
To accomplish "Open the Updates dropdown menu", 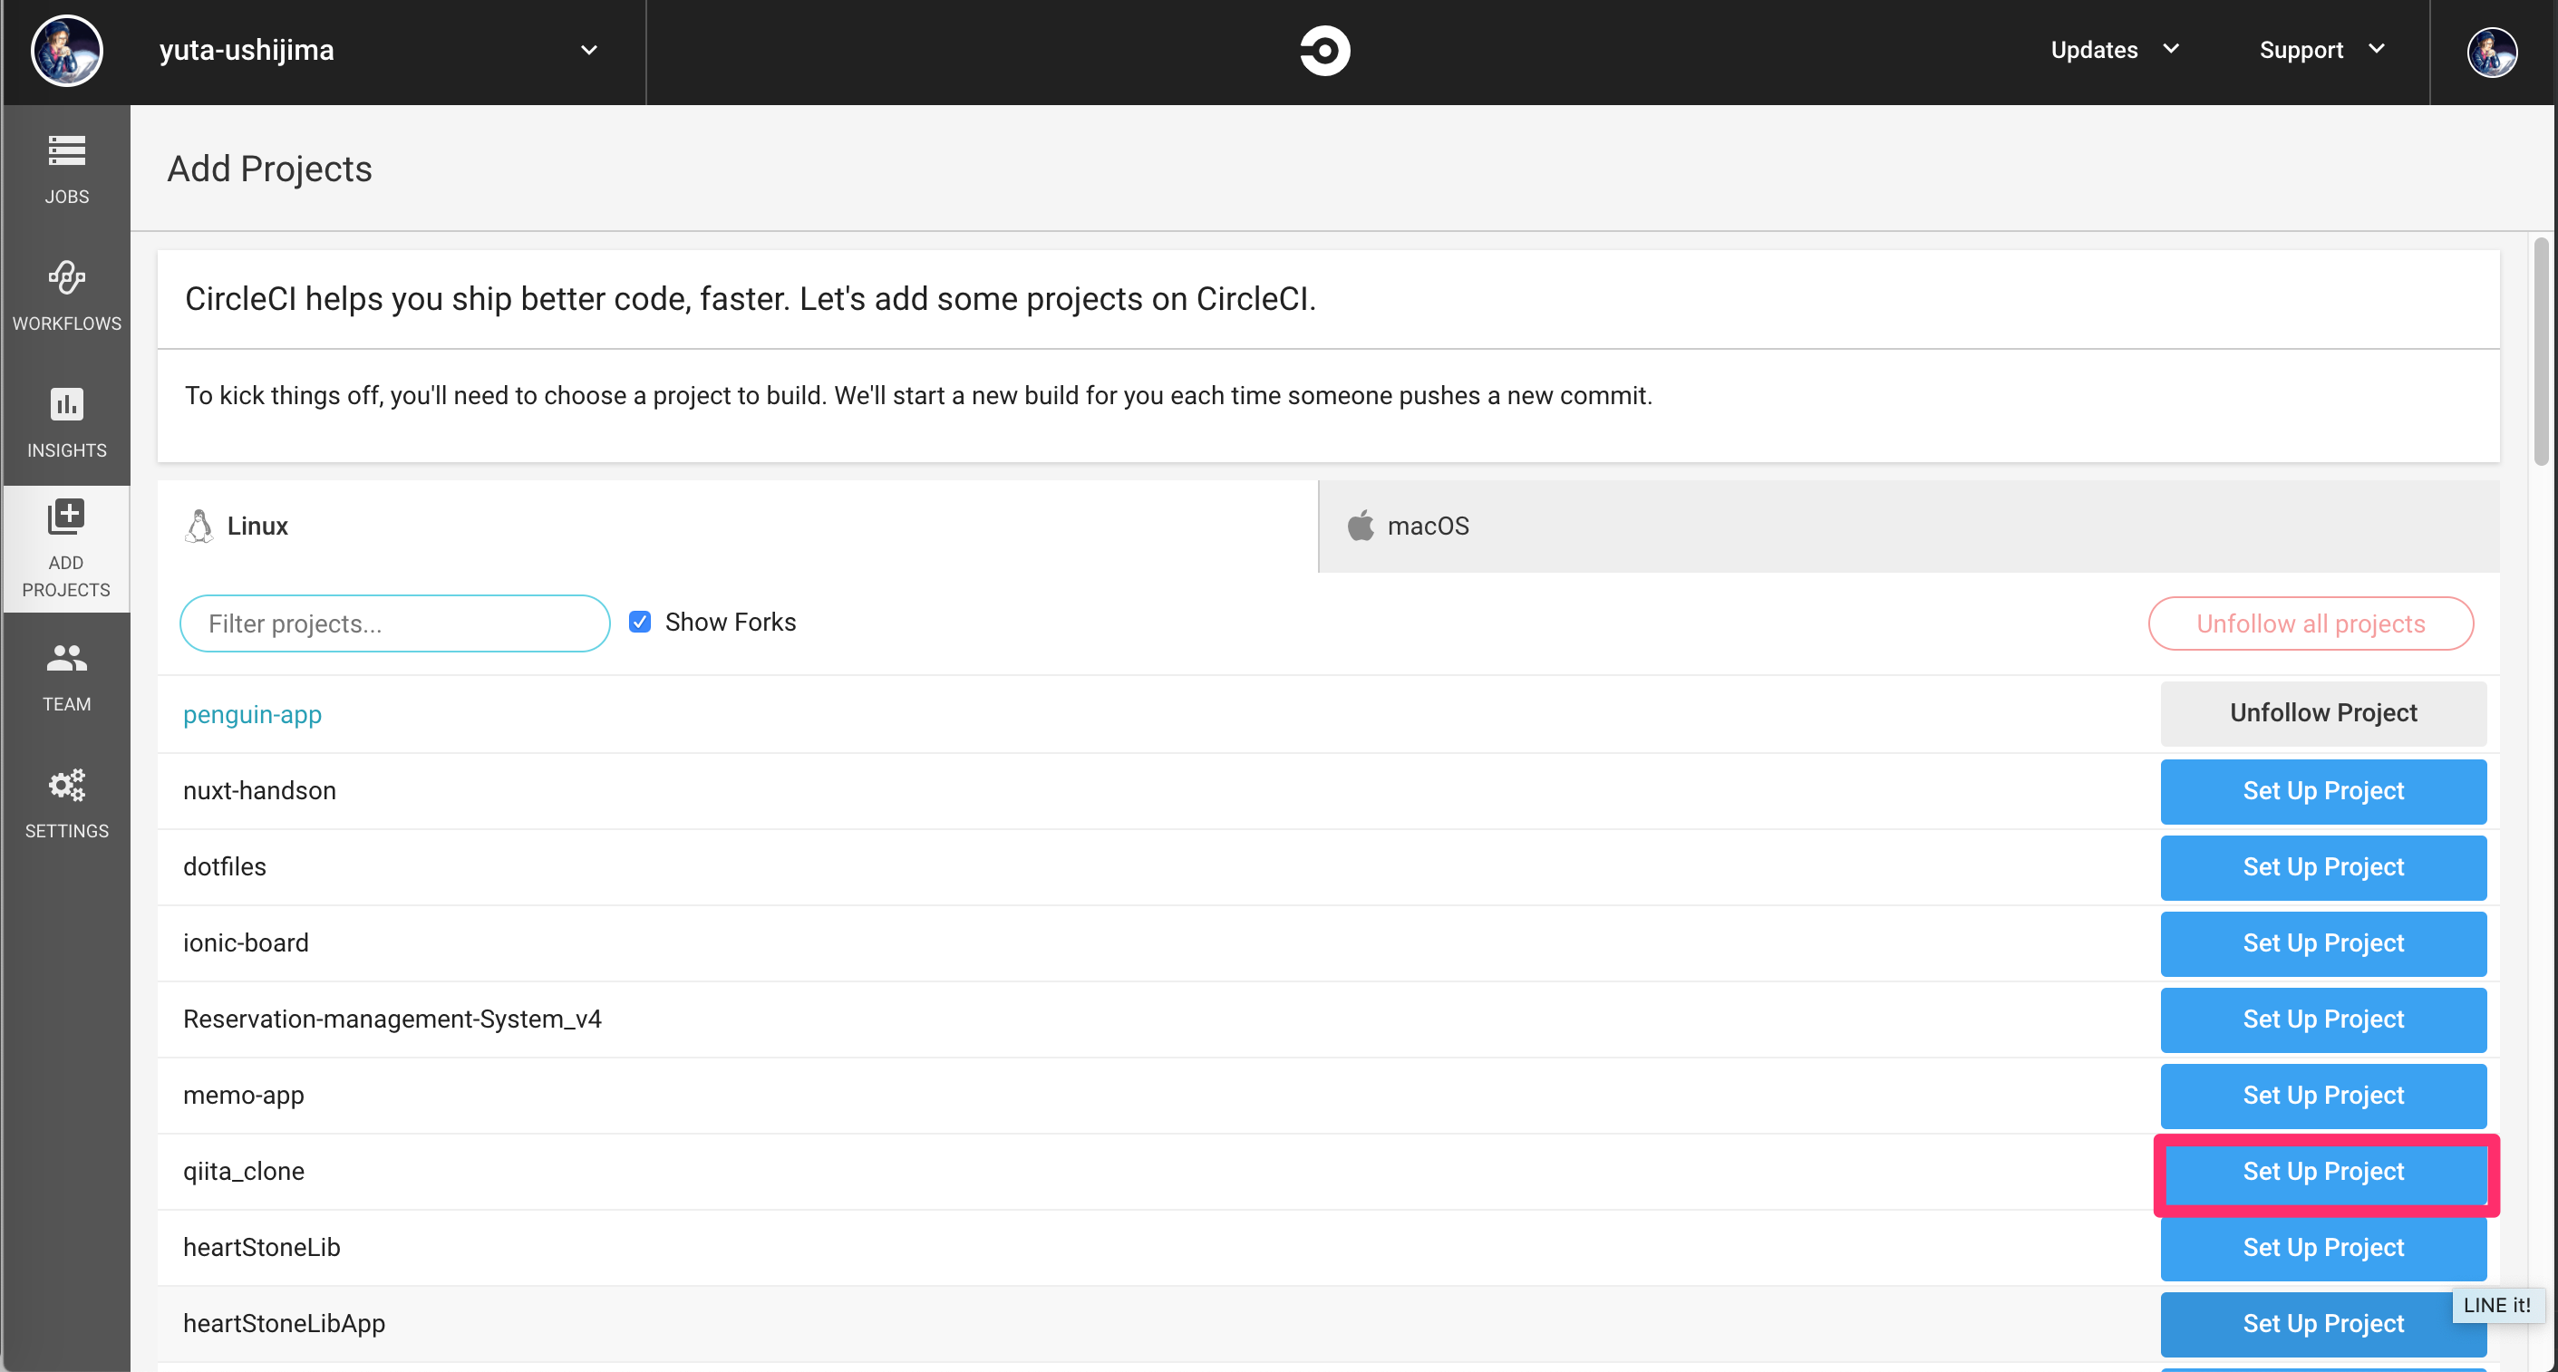I will pos(2114,51).
